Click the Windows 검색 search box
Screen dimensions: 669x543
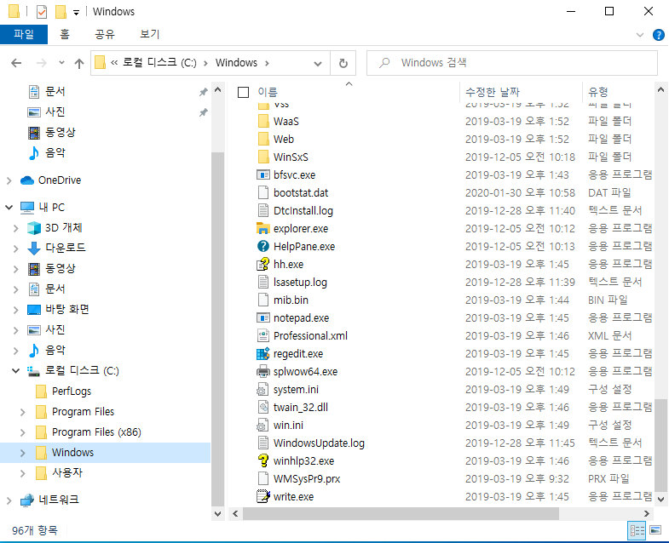click(512, 63)
